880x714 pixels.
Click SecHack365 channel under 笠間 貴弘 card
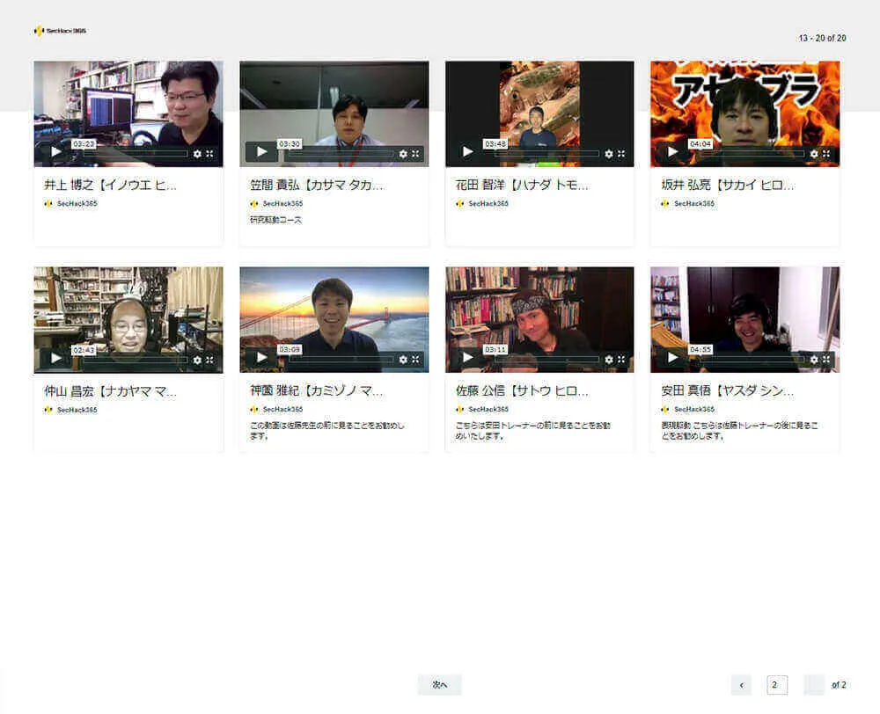276,204
